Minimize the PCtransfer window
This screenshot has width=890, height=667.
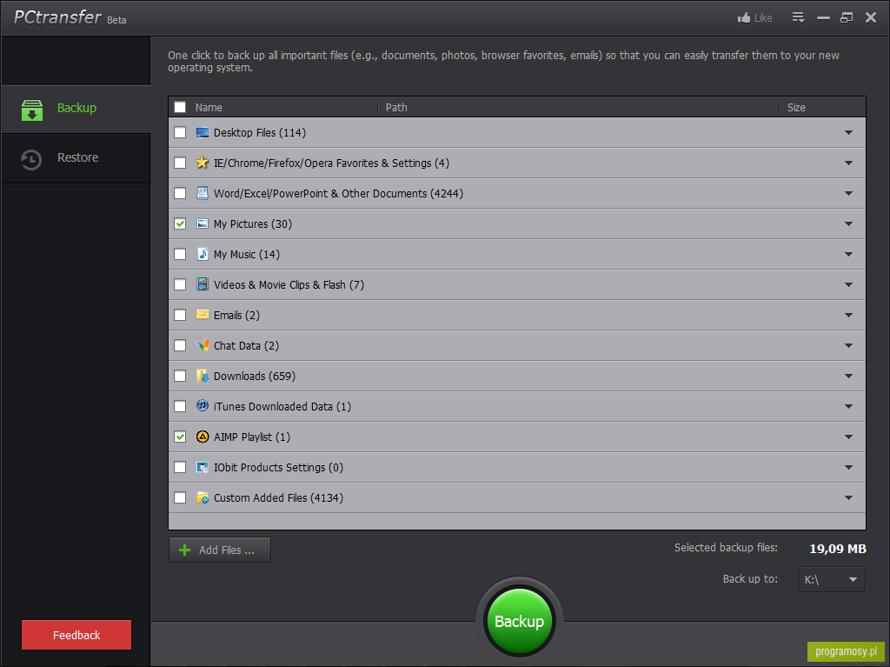823,18
